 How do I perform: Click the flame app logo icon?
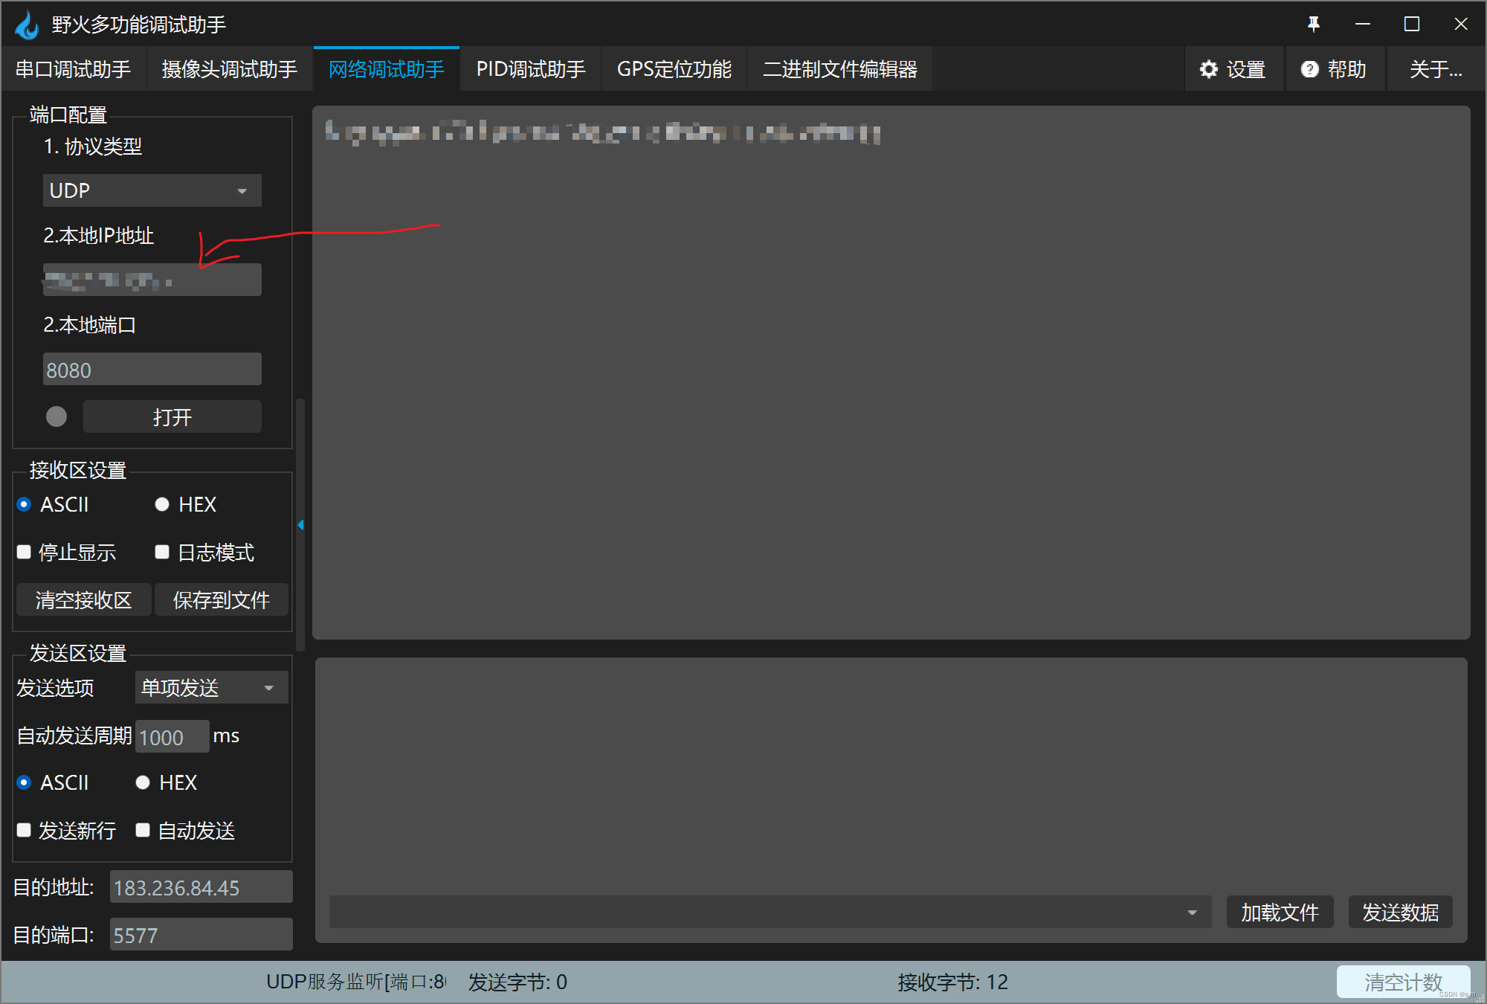pos(27,25)
